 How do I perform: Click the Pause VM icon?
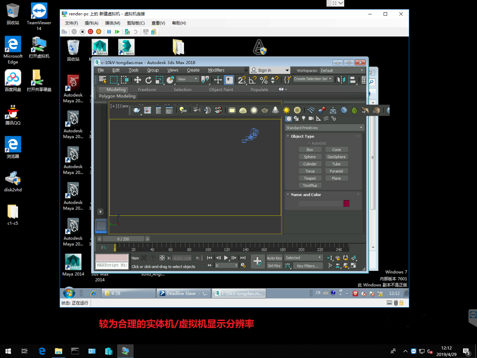tap(109, 32)
